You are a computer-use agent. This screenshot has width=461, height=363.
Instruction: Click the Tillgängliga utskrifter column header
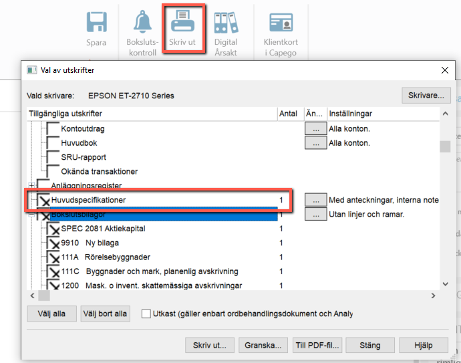click(x=152, y=114)
